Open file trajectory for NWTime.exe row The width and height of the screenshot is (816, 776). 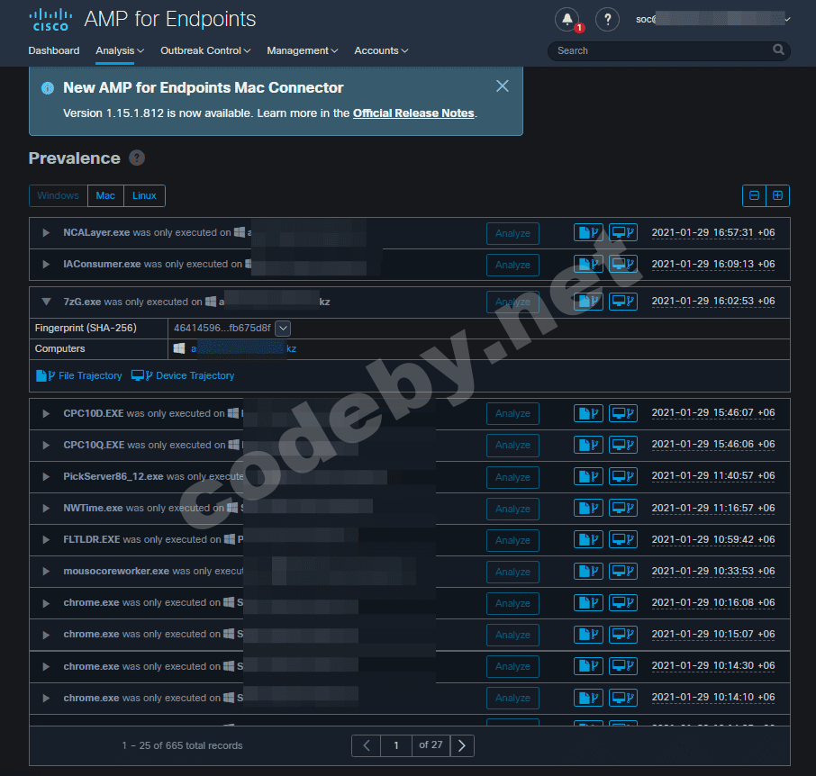tap(588, 508)
